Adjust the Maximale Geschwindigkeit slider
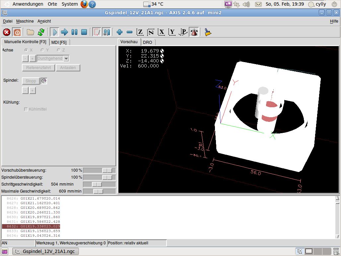Viewport: 341px width, 256px height. (100, 191)
